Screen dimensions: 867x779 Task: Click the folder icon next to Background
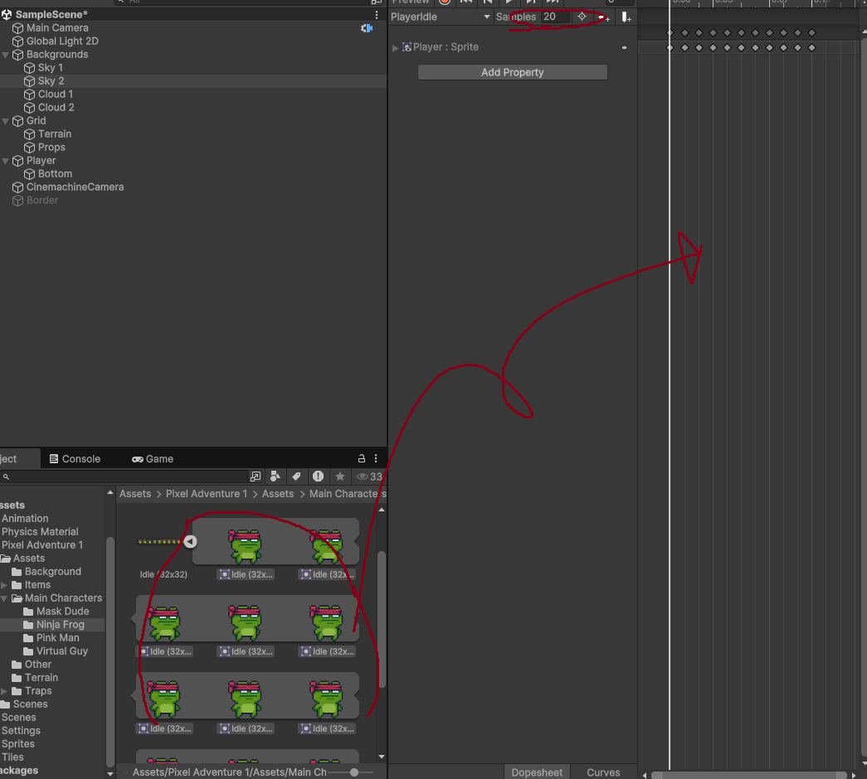(17, 572)
